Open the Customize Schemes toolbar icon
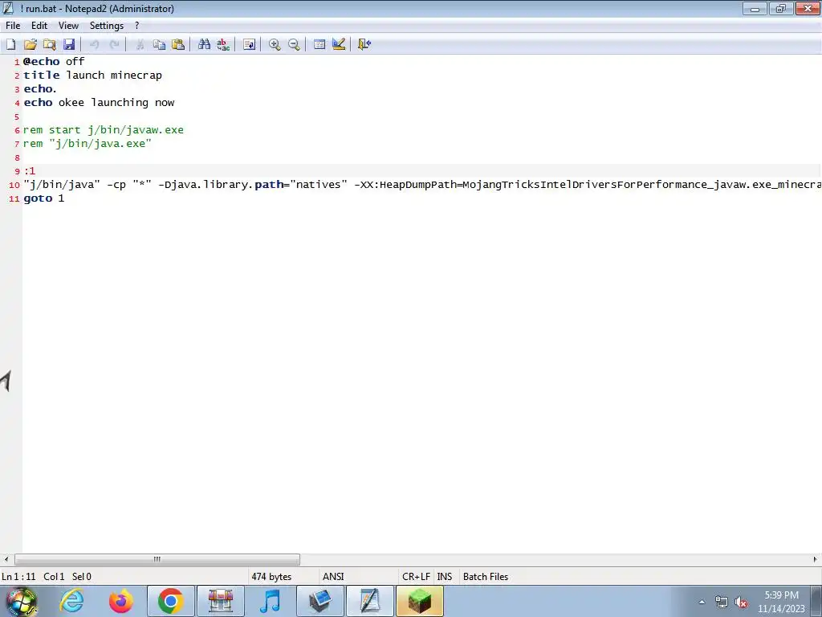Screen dimensions: 822x617 click(339, 45)
